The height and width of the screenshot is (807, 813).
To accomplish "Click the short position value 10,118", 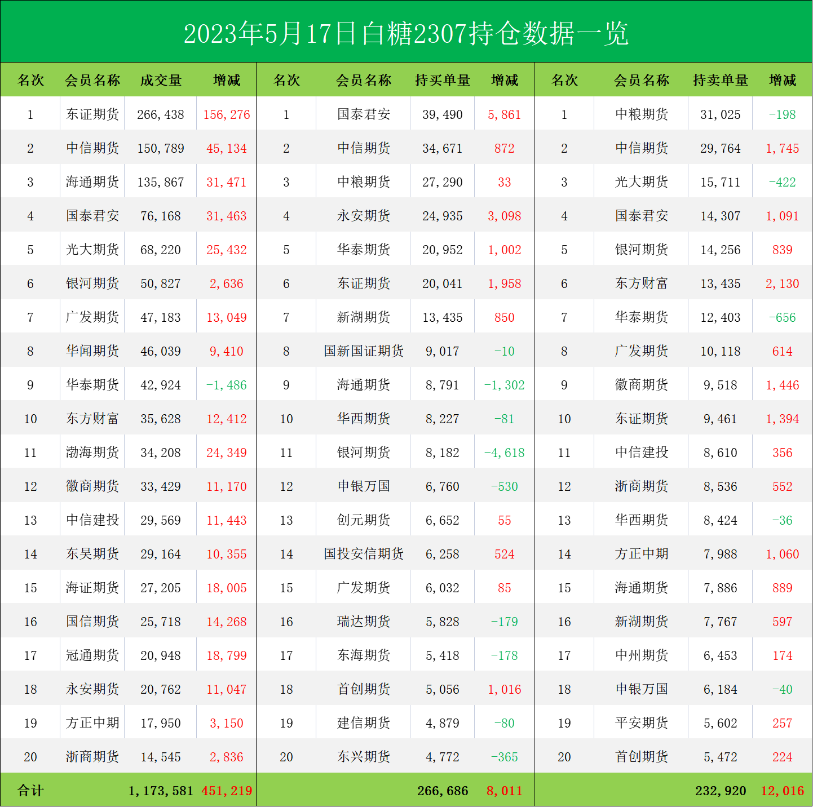I will pos(721,351).
